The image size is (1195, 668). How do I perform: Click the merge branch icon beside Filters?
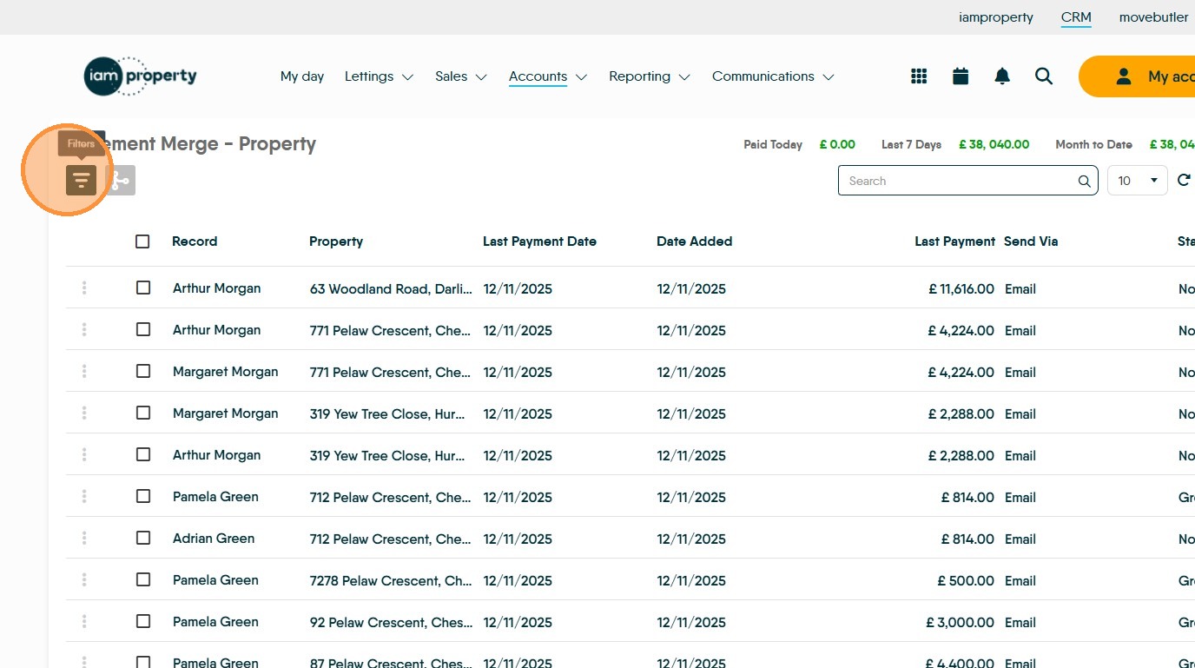tap(121, 180)
